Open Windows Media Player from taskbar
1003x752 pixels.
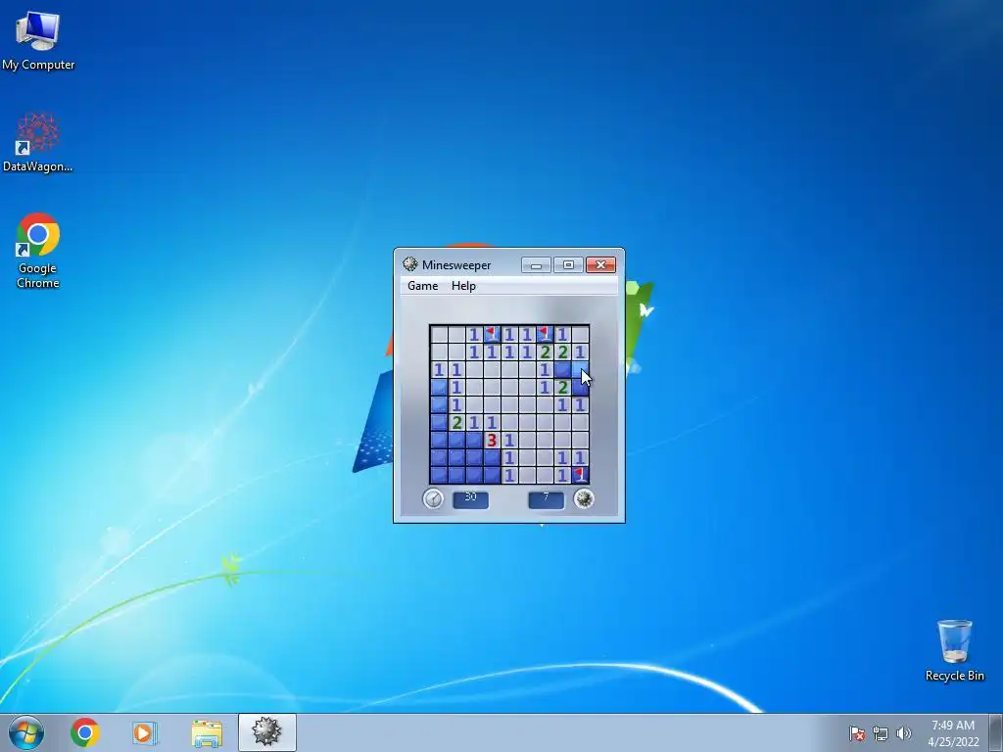(x=145, y=732)
